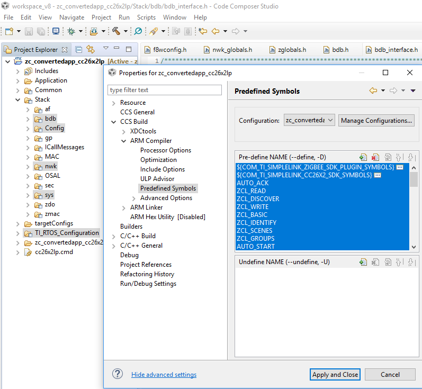Click the Hide advanced settings link
This screenshot has width=422, height=389.
coord(164,375)
